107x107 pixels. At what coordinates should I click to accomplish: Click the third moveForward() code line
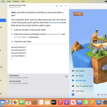pos(19,53)
